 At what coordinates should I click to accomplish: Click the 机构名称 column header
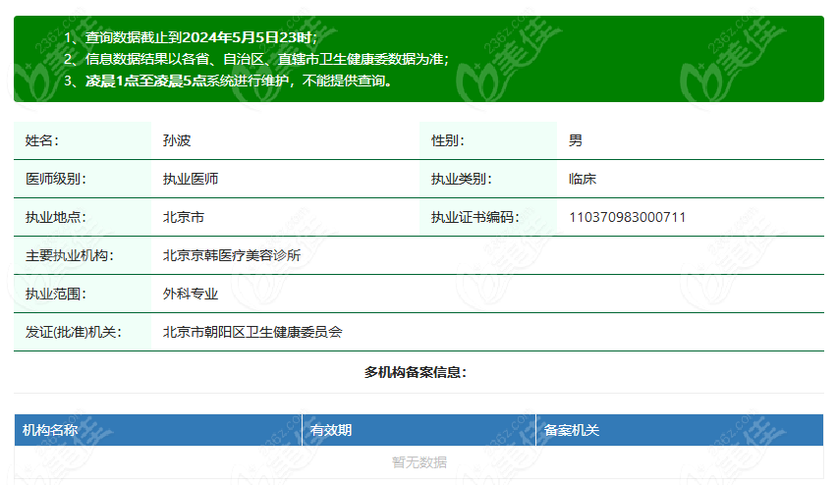[158, 430]
